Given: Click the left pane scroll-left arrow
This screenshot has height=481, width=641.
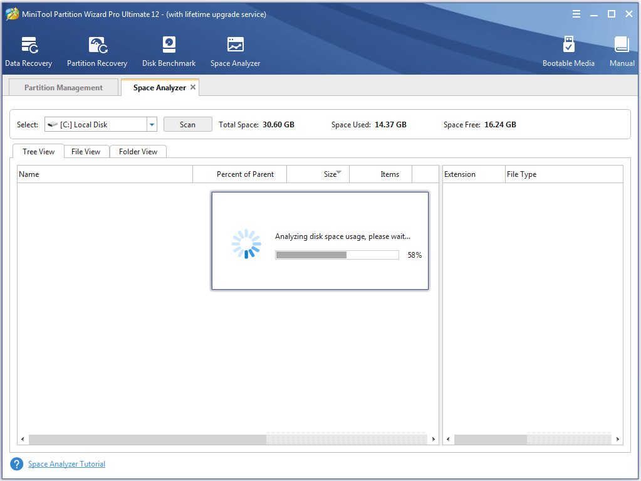Looking at the screenshot, I should pos(23,439).
